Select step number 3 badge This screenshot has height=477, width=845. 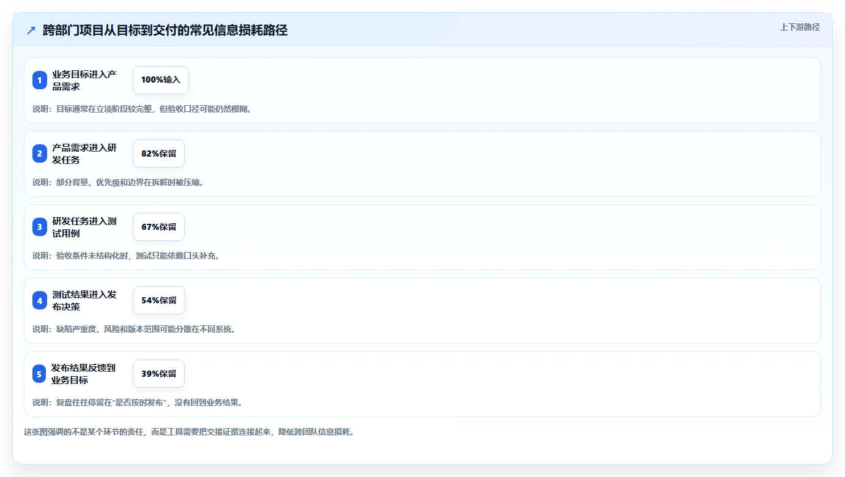coord(40,227)
